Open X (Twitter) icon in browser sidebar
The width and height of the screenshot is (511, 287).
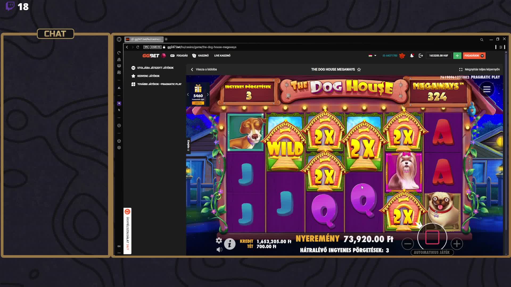click(x=119, y=110)
